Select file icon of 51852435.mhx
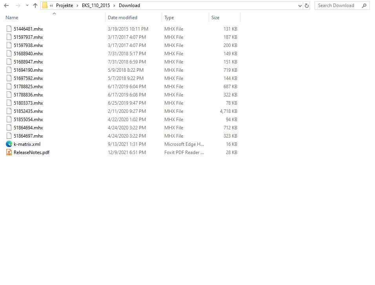Image resolution: width=375 pixels, height=285 pixels. [x=9, y=111]
